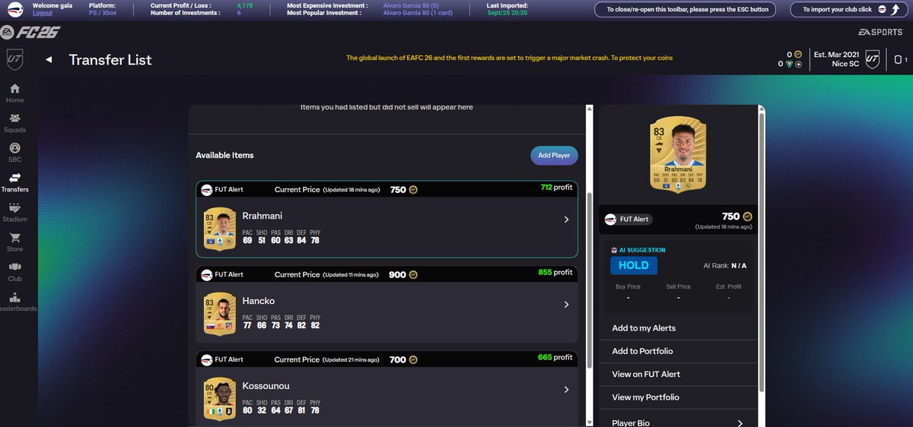Click the FUT Alert logo on Kossounou row
The image size is (913, 427).
tap(206, 359)
